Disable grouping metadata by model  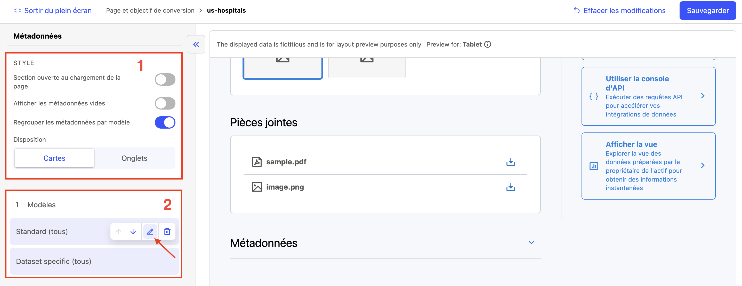165,122
